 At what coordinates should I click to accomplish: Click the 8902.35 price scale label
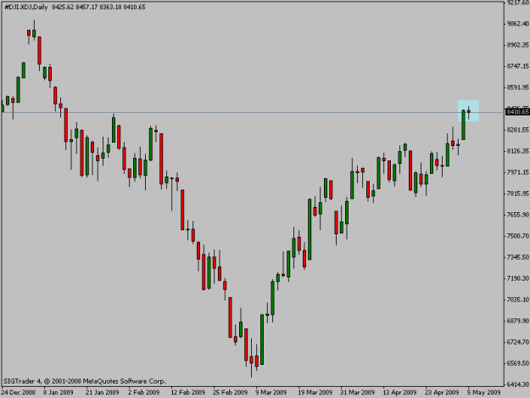(518, 45)
